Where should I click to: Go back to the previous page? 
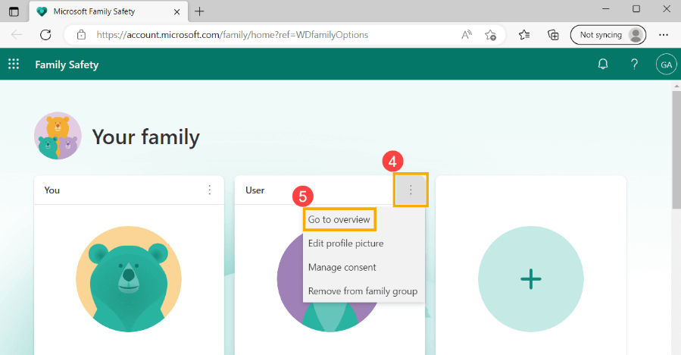[17, 35]
